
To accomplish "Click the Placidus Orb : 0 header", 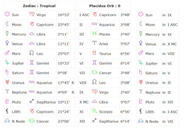I will (105, 6).
